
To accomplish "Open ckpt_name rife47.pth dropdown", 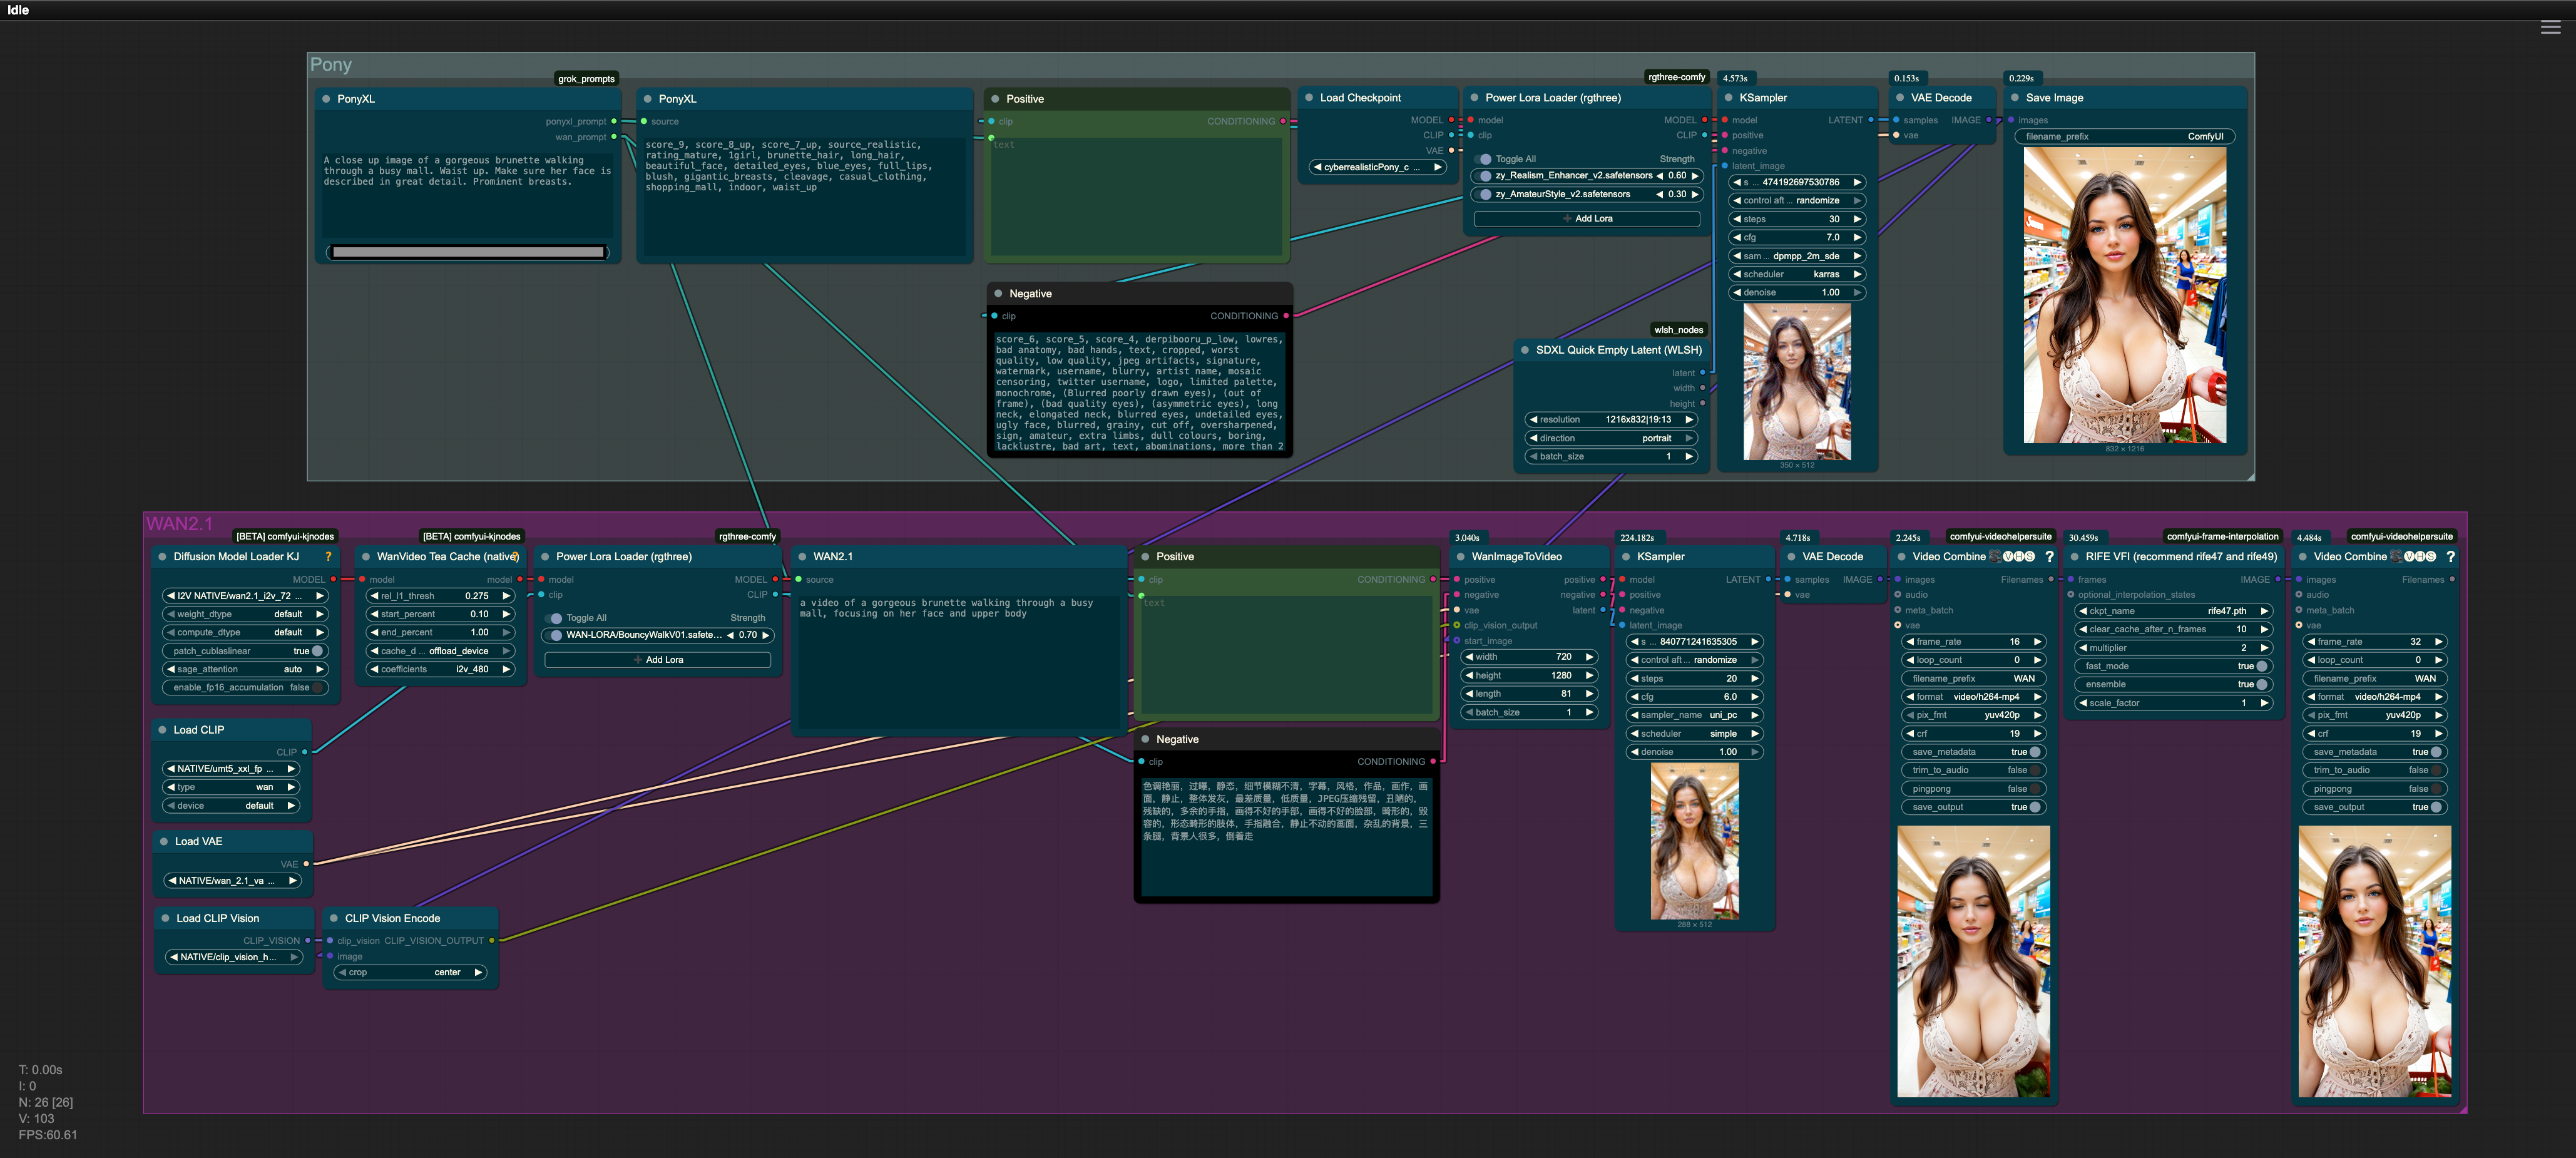I will coord(2173,611).
